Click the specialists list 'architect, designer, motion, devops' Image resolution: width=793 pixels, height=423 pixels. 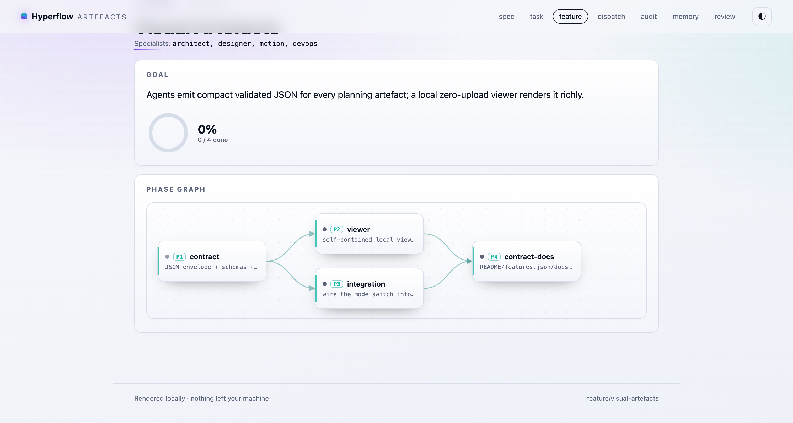click(245, 44)
